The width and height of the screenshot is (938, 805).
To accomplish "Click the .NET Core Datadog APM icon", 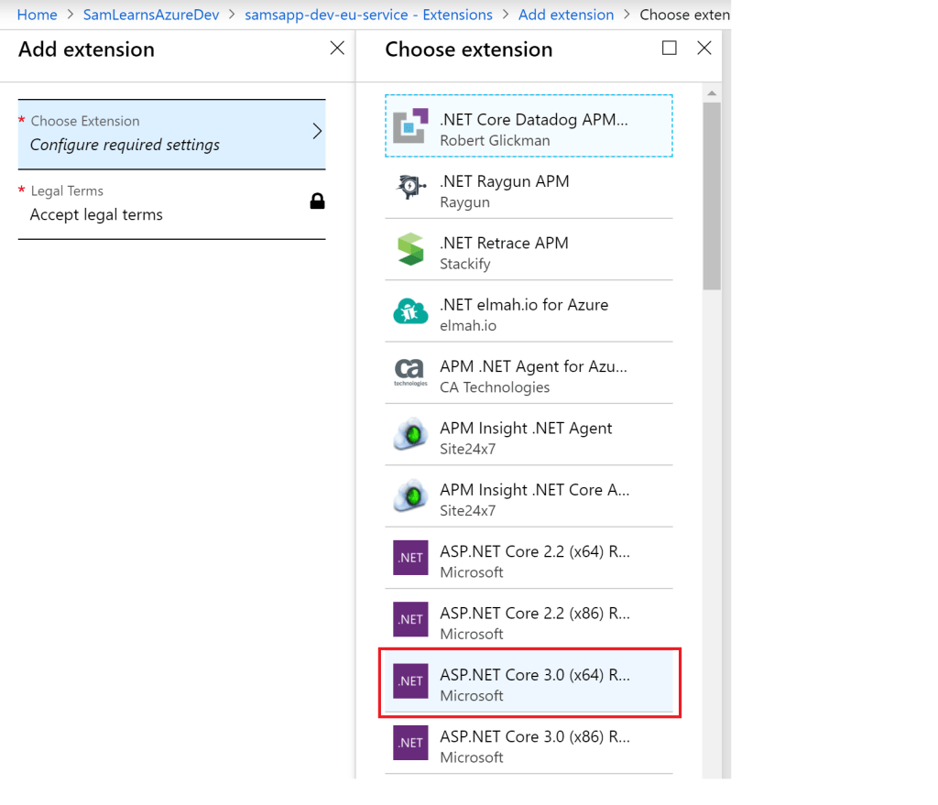I will point(410,126).
